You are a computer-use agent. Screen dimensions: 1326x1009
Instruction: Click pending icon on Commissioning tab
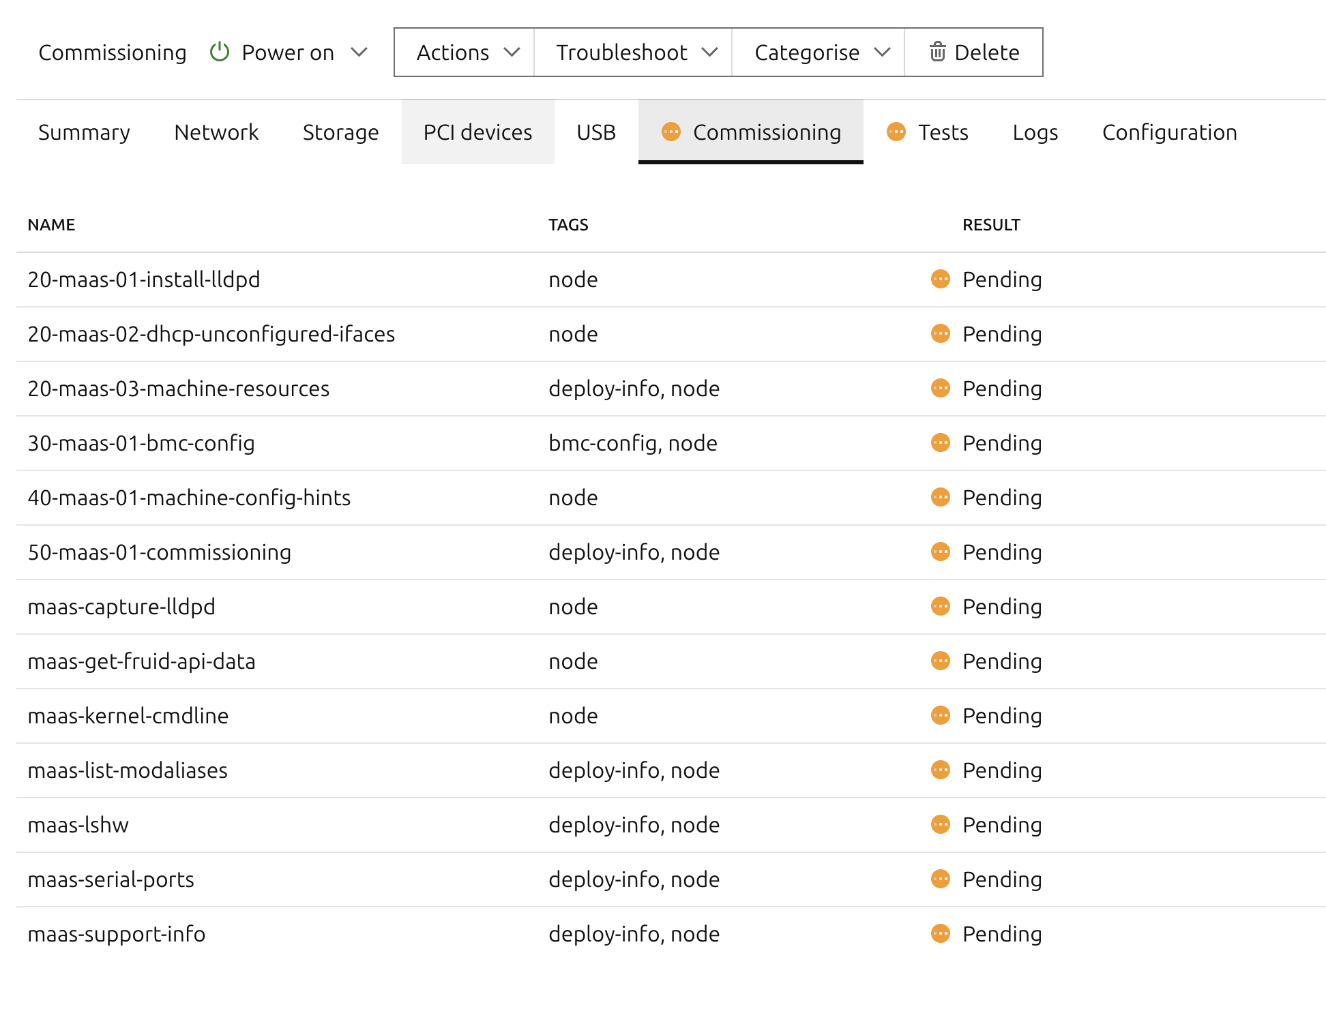[671, 132]
